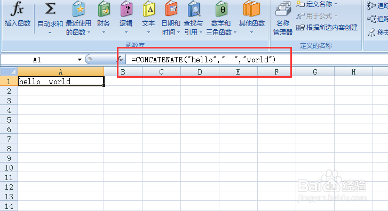Screen dimensions: 388x211
Task: Select cell A1 containing hello world
Action: tap(61, 82)
